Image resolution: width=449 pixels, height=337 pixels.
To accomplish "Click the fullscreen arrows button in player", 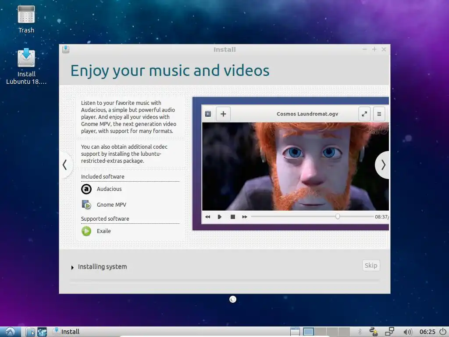I will pos(364,114).
